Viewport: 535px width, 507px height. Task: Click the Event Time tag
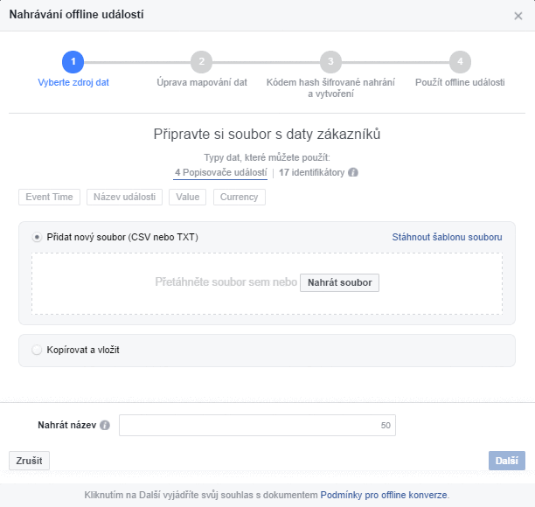pyautogui.click(x=49, y=198)
